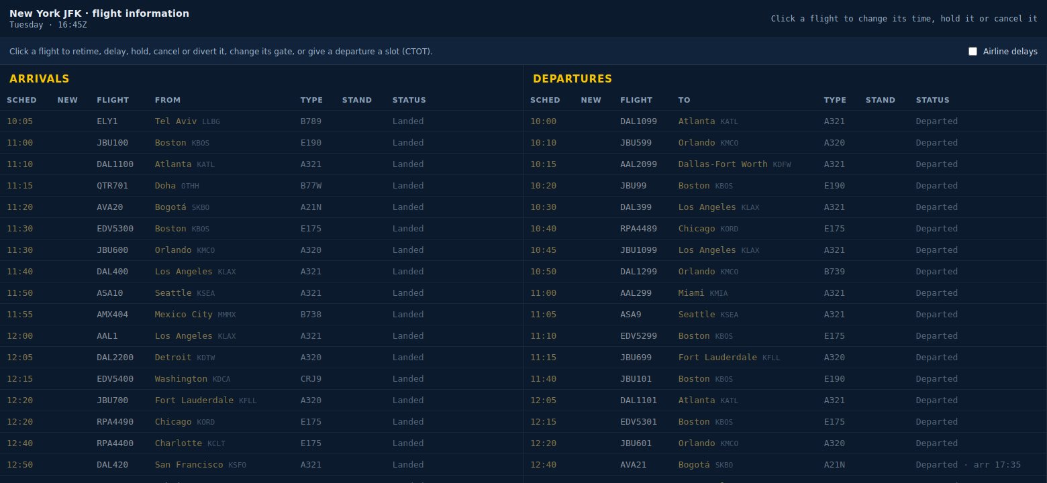Click arrival RPA4490 from Chicago

click(261, 422)
